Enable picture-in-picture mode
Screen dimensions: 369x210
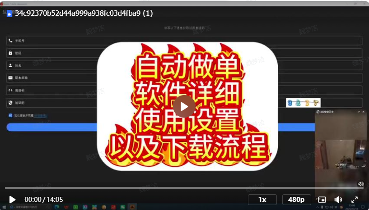[x=322, y=200]
